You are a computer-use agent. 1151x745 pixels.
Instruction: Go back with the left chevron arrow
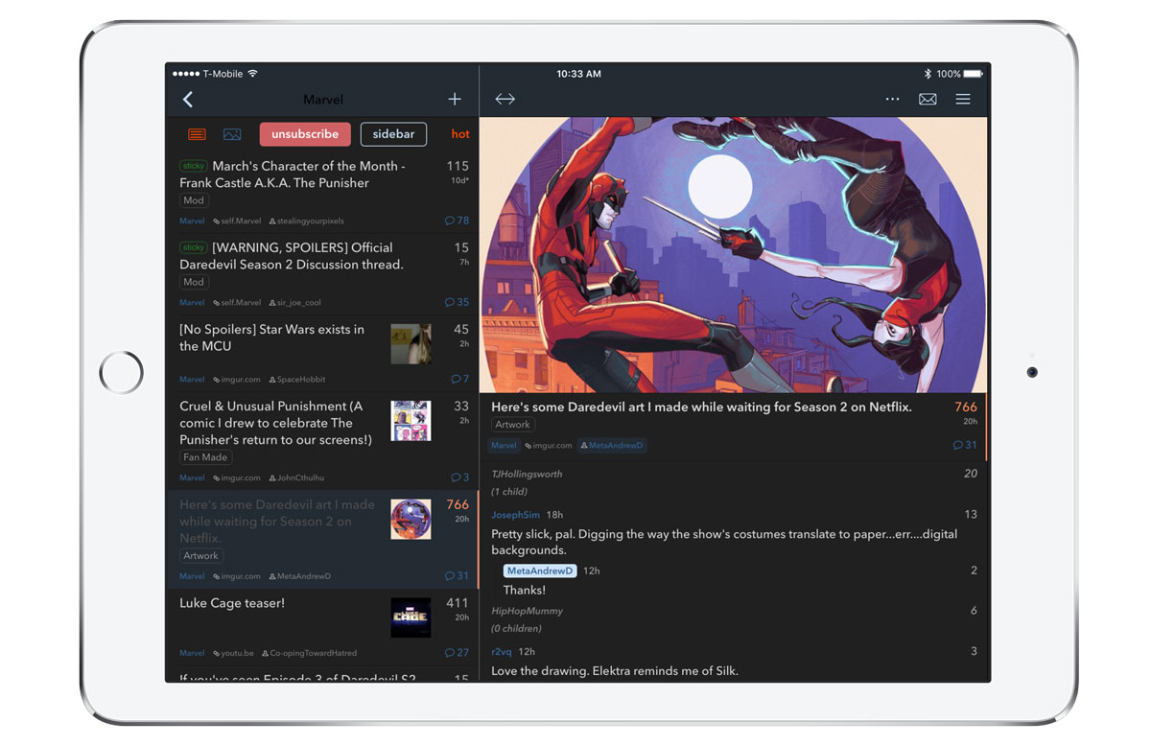pos(188,100)
